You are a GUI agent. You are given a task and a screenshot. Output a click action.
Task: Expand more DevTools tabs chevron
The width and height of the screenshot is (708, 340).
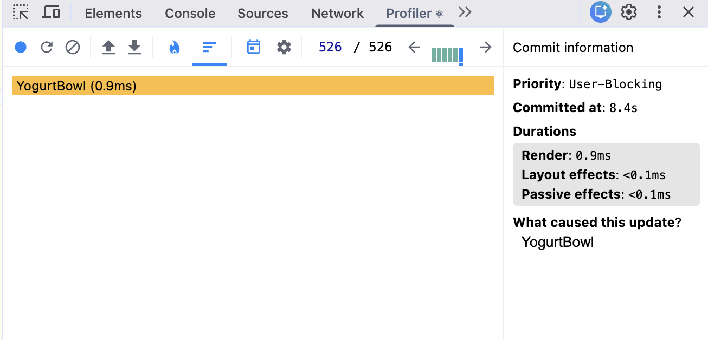click(x=465, y=12)
